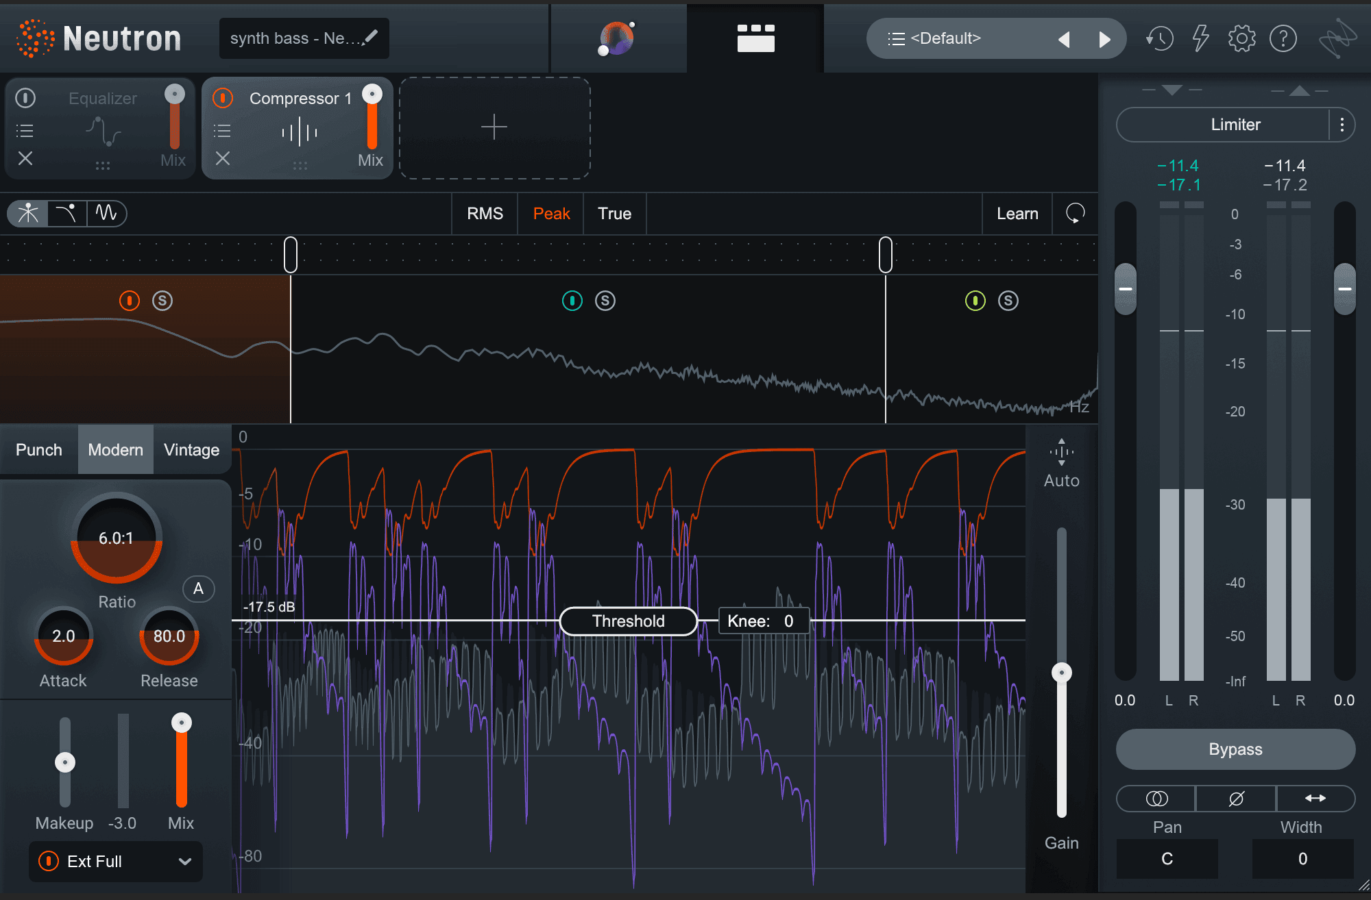Click the Width value field

click(x=1302, y=859)
